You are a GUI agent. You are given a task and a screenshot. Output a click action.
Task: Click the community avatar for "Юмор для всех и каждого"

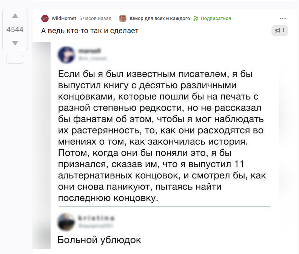[x=123, y=18]
